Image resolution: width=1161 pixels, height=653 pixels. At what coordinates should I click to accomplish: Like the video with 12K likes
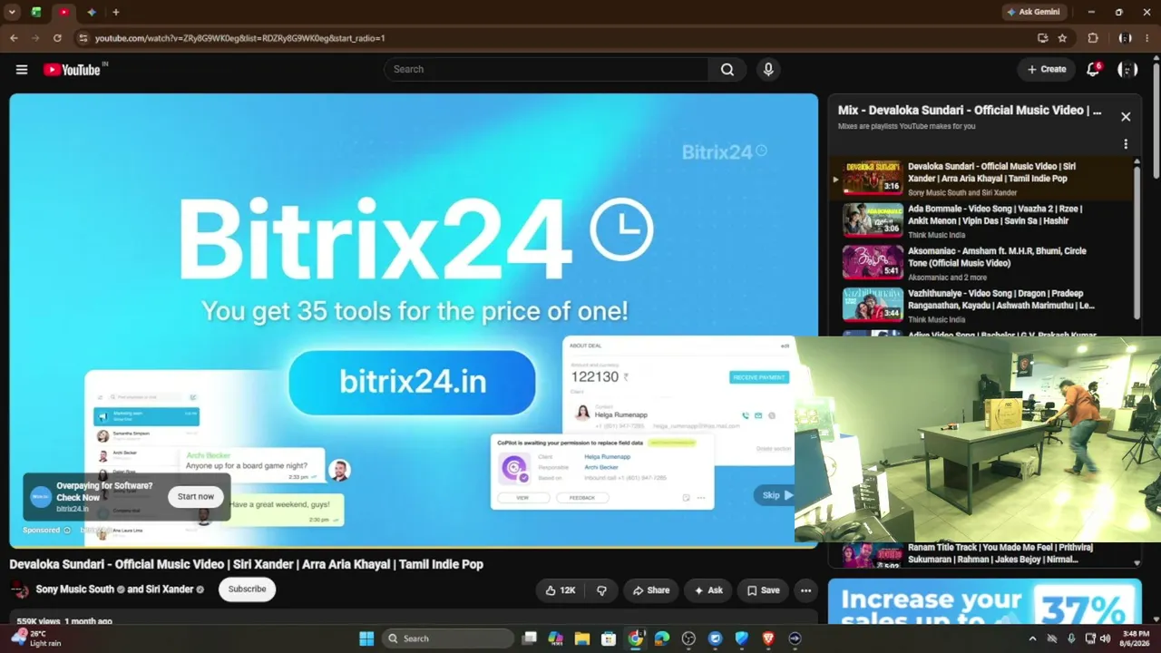[x=561, y=590]
